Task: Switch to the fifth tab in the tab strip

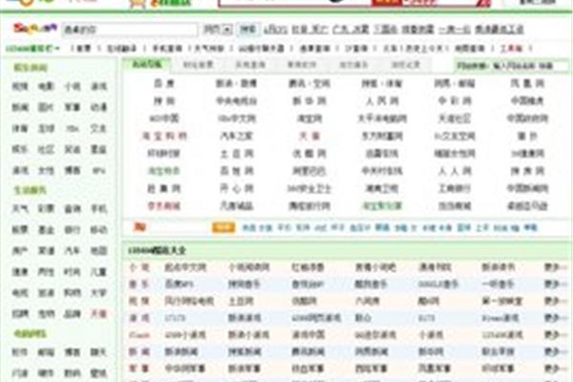Action: coord(353,65)
